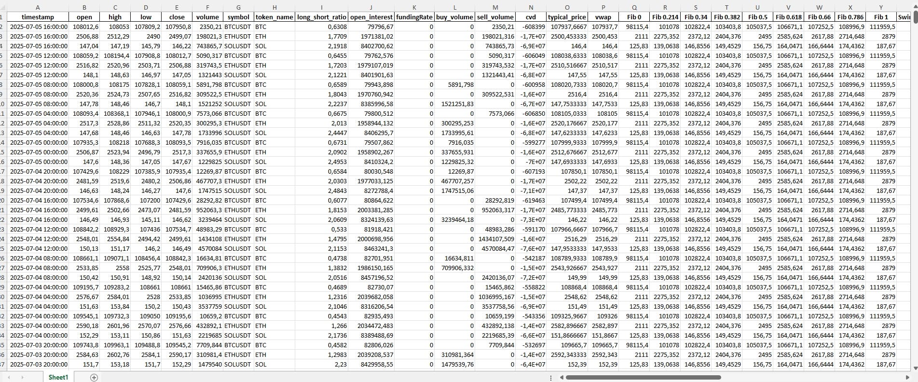
Task: Select the "volume" header cell
Action: (x=207, y=17)
